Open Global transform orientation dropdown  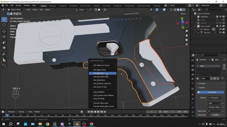pyautogui.click(x=82, y=10)
